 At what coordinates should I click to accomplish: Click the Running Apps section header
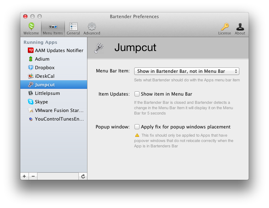click(x=40, y=42)
